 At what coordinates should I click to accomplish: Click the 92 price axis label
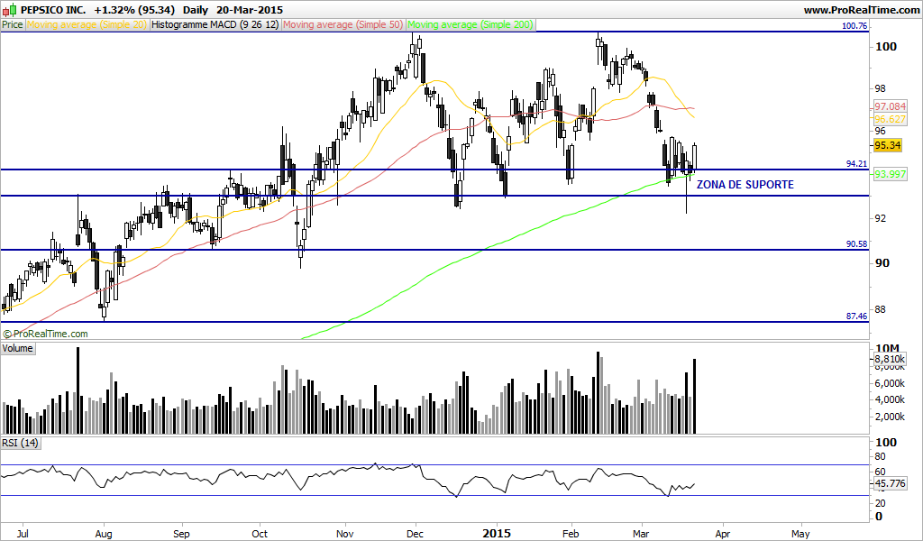(x=881, y=218)
